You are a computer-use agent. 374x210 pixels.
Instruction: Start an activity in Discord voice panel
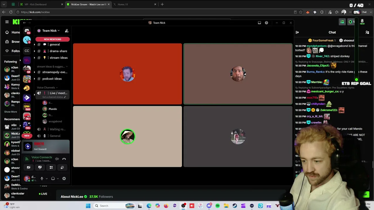(x=51, y=167)
